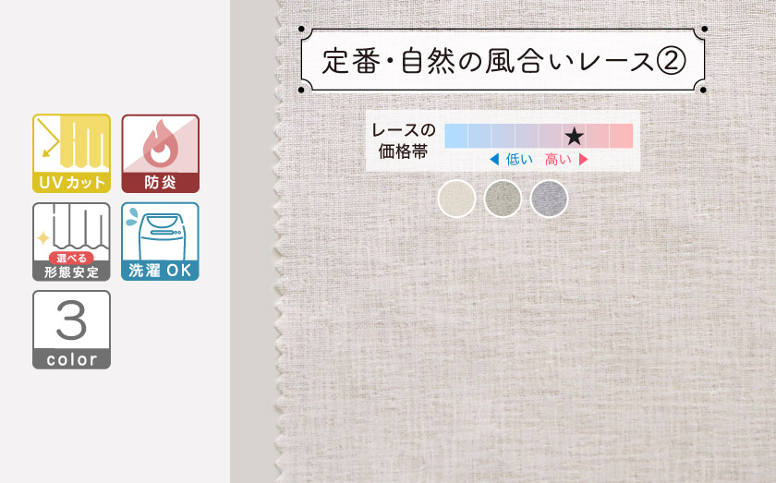
Task: Click the black star price marker
Action: coord(574,136)
